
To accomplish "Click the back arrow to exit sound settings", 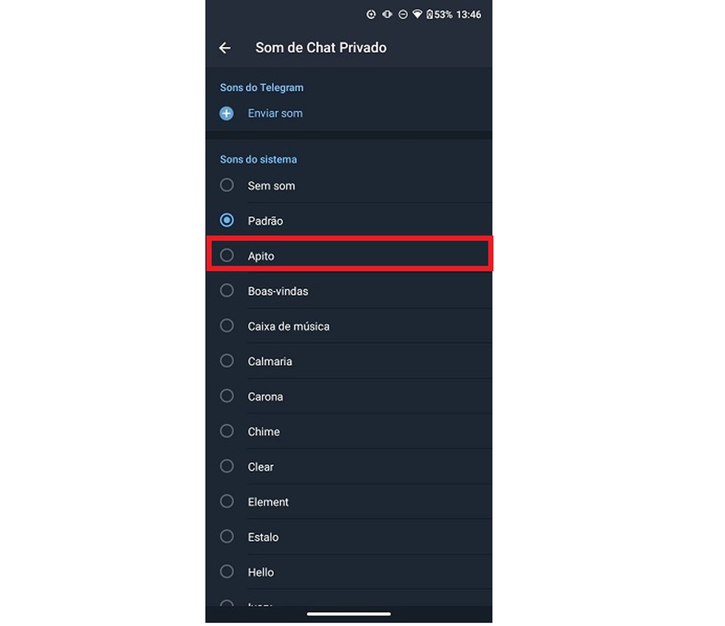I will pyautogui.click(x=225, y=48).
